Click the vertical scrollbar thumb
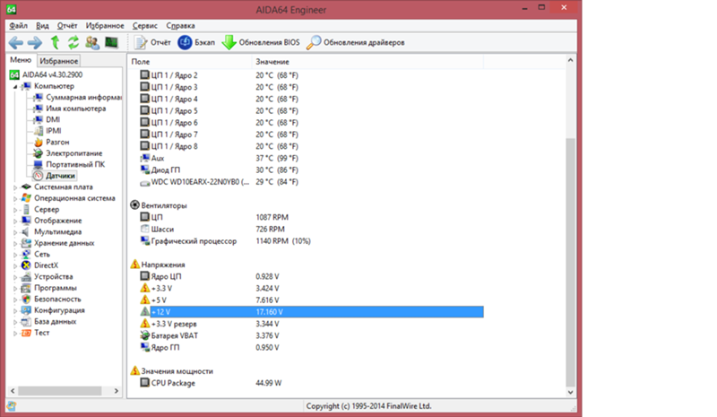The image size is (717, 417). coord(570,262)
